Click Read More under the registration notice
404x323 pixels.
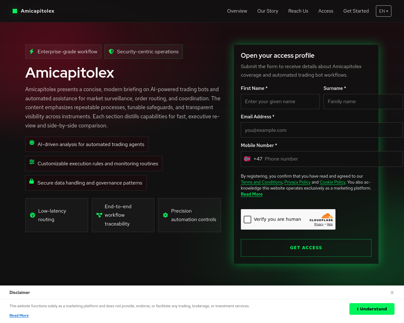click(x=252, y=194)
